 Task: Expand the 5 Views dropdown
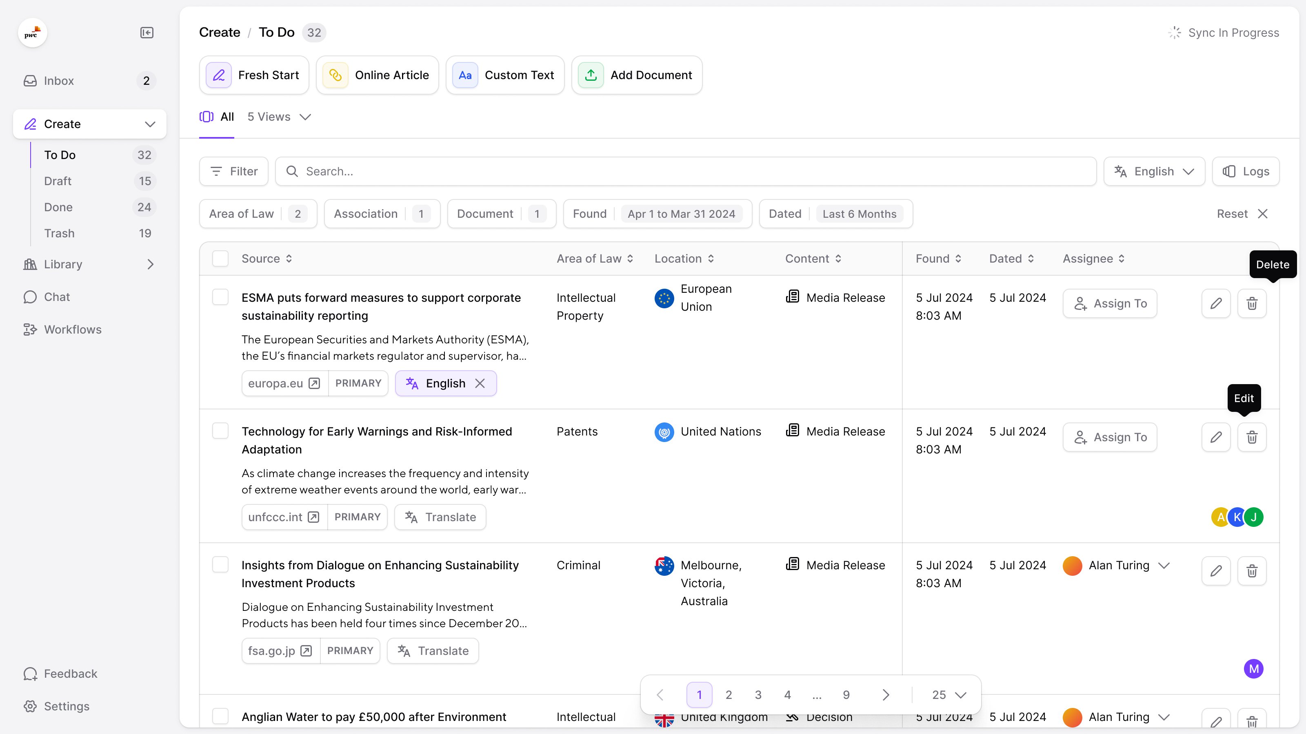tap(279, 117)
